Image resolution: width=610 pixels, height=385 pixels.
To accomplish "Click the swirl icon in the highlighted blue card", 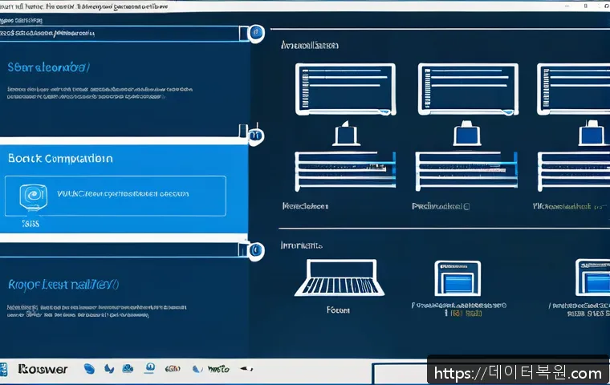I will coord(35,194).
